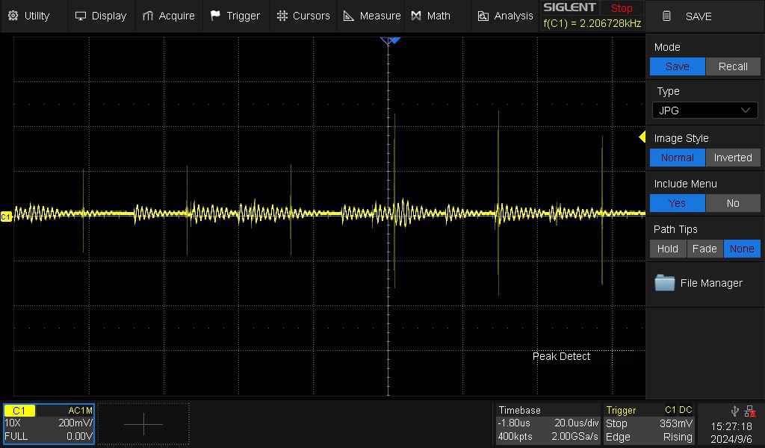
Task: Open the Display menu
Action: click(x=102, y=16)
